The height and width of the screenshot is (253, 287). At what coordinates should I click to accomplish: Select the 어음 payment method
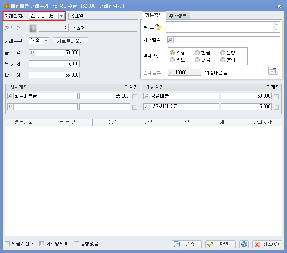point(197,60)
